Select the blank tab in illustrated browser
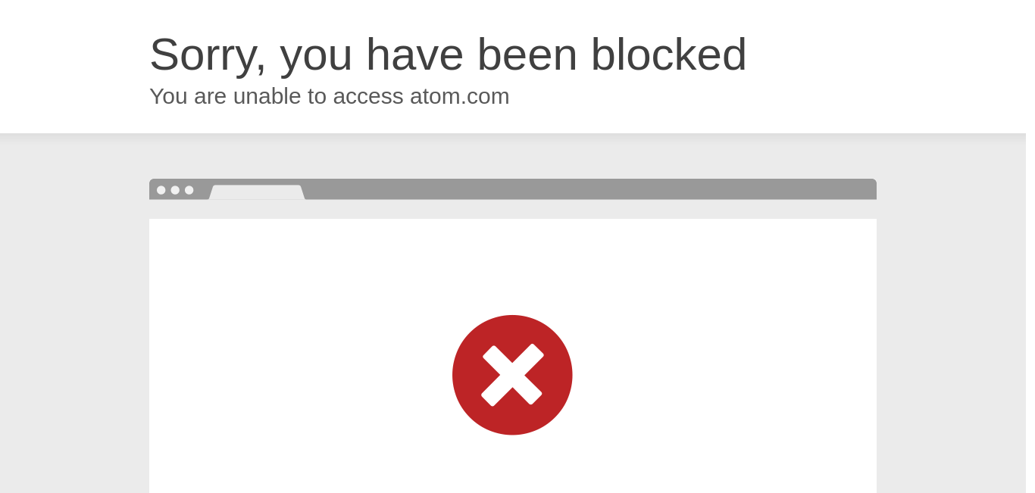This screenshot has height=493, width=1035. pyautogui.click(x=257, y=192)
